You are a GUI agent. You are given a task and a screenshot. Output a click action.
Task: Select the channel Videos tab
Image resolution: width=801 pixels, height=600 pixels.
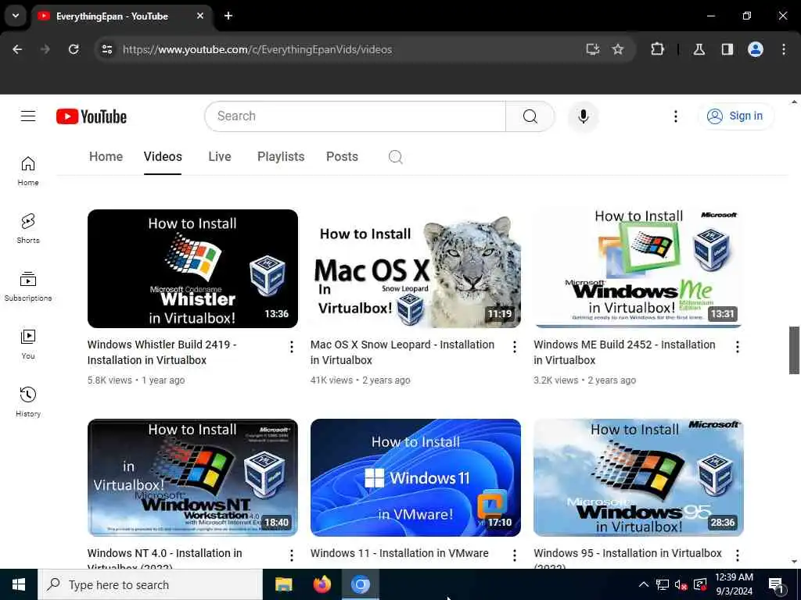click(163, 156)
